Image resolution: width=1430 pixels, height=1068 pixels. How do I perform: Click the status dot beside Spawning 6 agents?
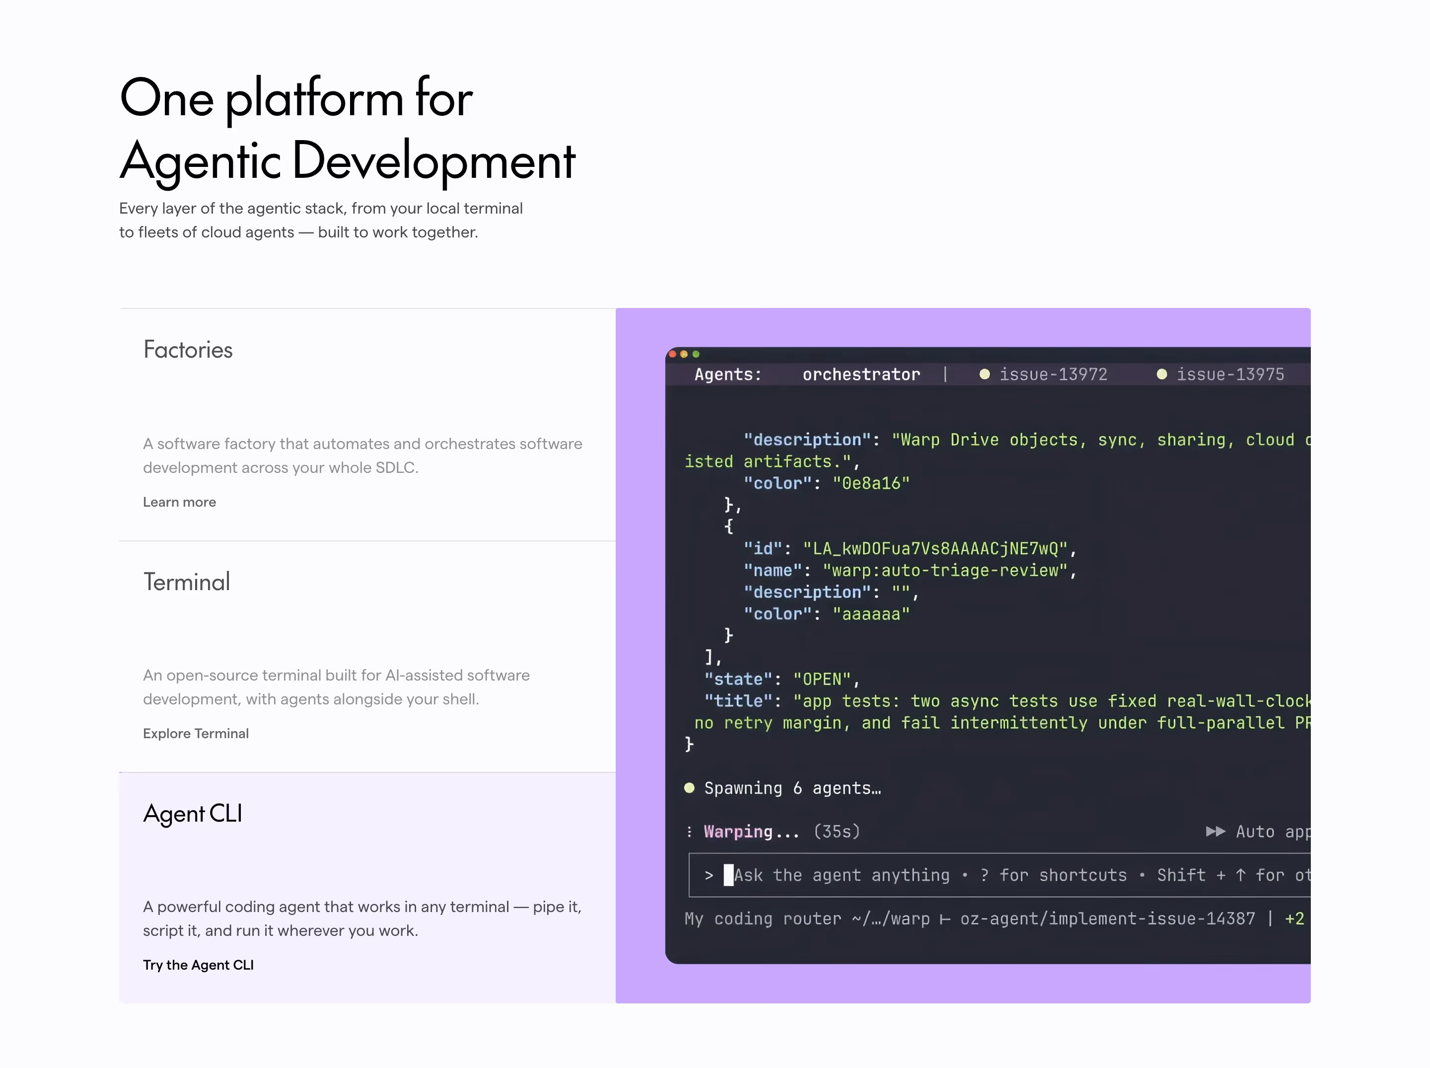pos(690,787)
